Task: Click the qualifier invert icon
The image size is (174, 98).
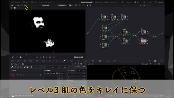Action: point(21,67)
